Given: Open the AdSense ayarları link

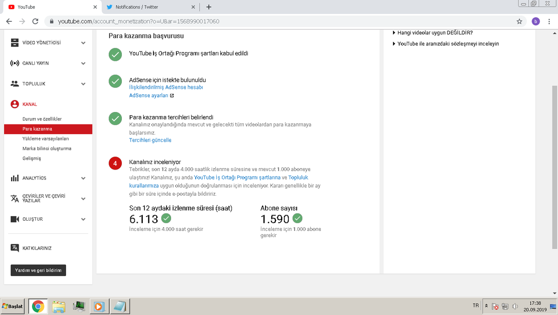Looking at the screenshot, I should click(149, 96).
